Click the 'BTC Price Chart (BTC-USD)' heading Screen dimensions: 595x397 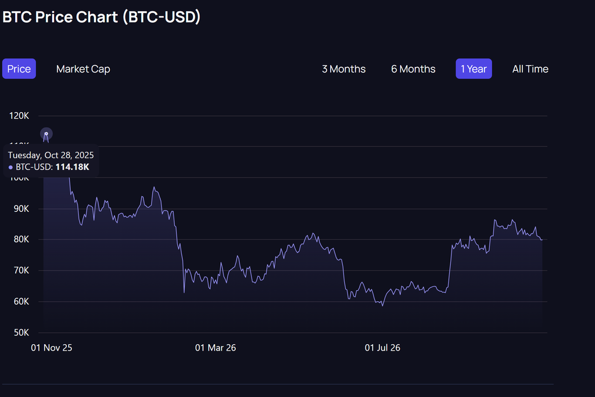pos(101,17)
